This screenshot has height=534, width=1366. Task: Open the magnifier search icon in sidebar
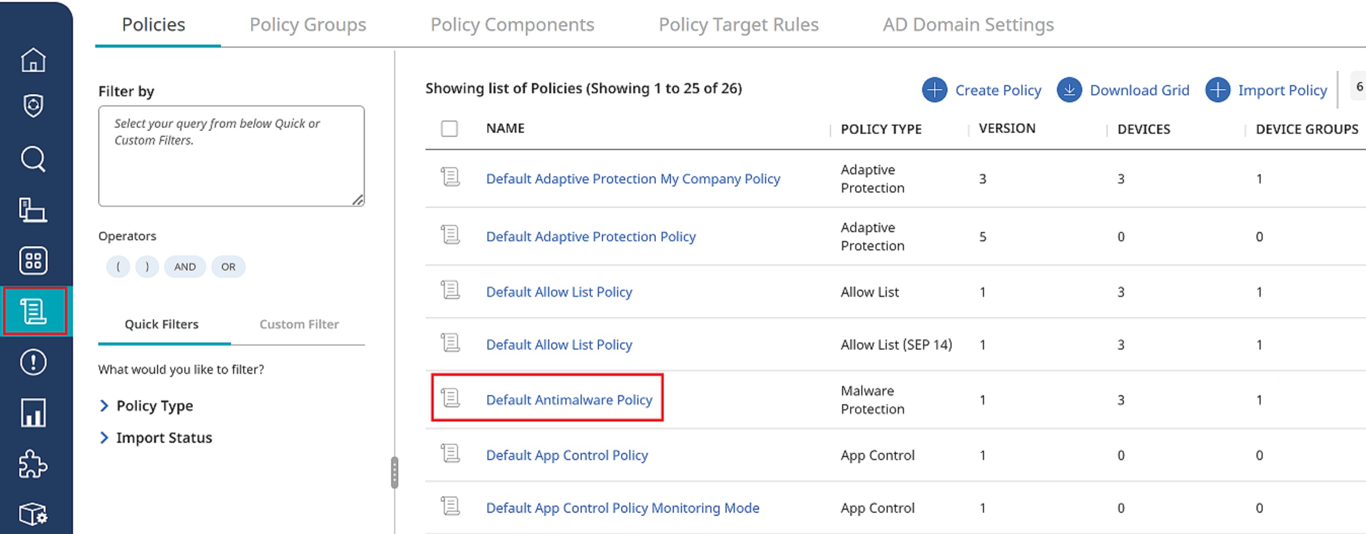coord(33,159)
